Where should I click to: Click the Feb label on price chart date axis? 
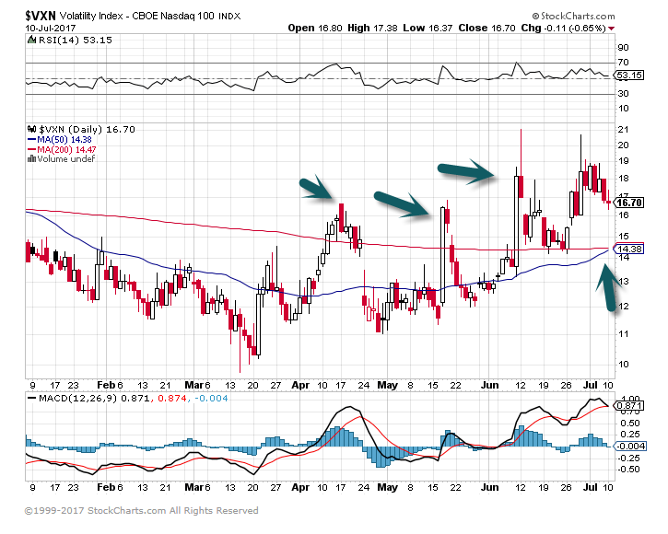tap(106, 385)
